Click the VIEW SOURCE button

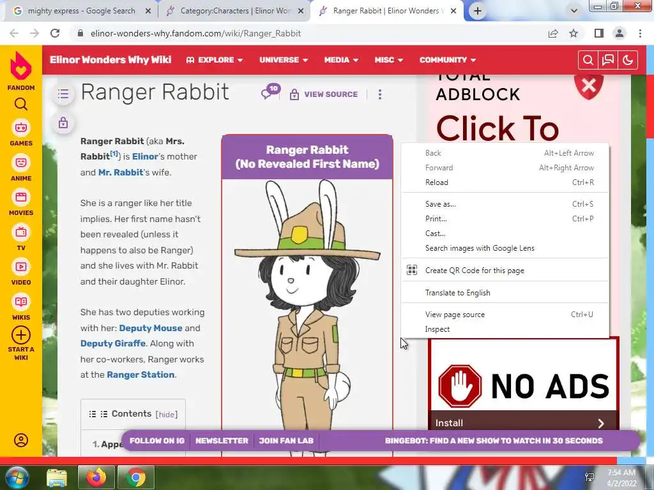(x=324, y=94)
